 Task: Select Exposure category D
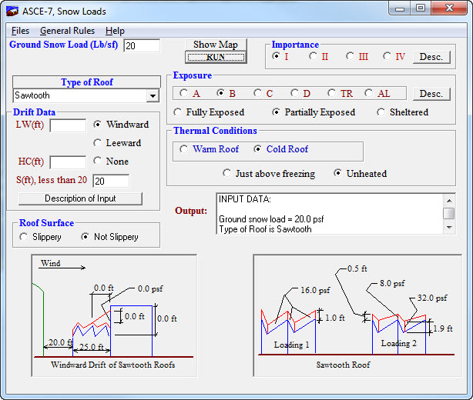pos(294,93)
